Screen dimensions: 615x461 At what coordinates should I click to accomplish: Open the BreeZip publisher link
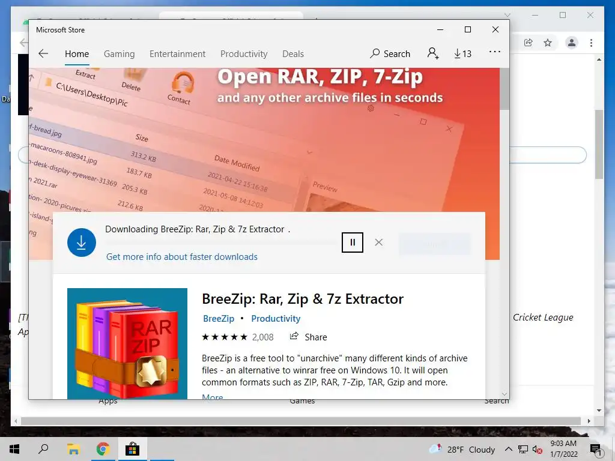click(219, 319)
